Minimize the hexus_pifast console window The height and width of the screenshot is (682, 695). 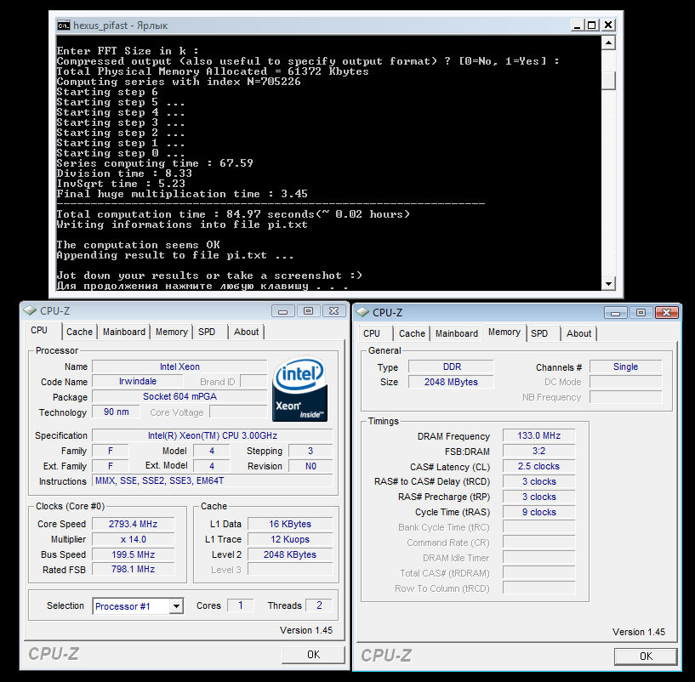pyautogui.click(x=577, y=26)
